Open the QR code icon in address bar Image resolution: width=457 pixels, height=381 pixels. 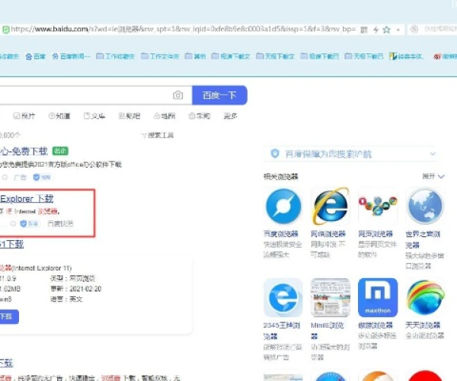(364, 30)
